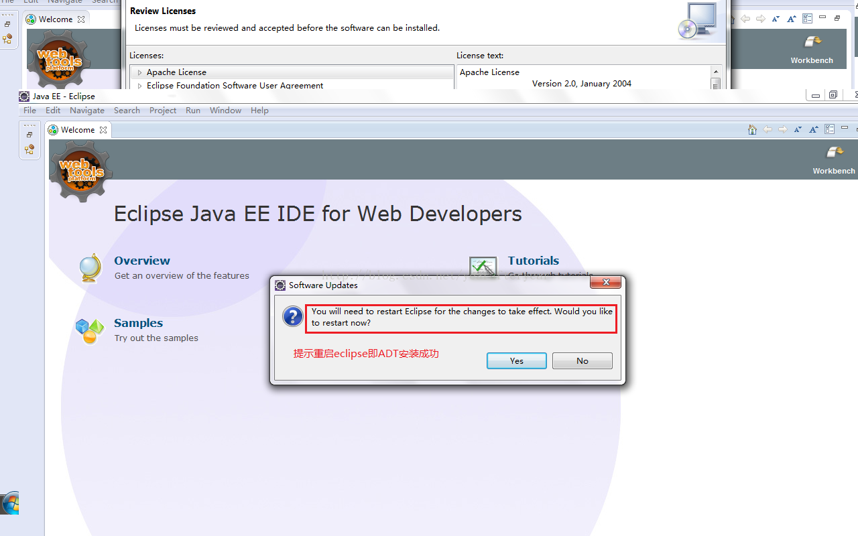Click the Tutorials checklist icon
The height and width of the screenshot is (536, 858).
coord(483,267)
